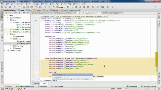Click the Stop square icon
The height and width of the screenshot is (90, 161).
(88, 7)
